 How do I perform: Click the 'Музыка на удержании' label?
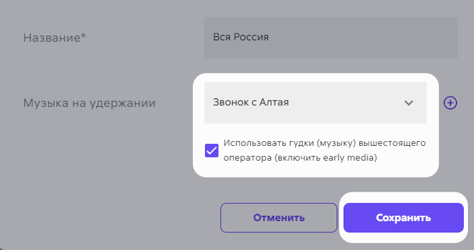click(x=89, y=103)
